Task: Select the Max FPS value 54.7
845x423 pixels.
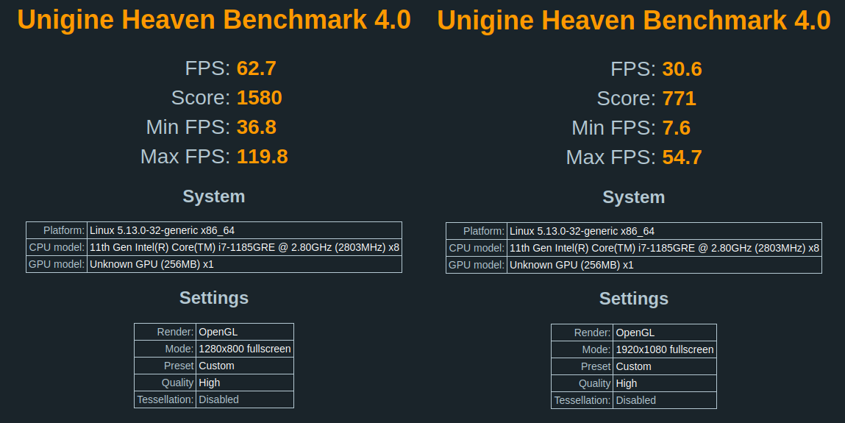Action: tap(682, 157)
